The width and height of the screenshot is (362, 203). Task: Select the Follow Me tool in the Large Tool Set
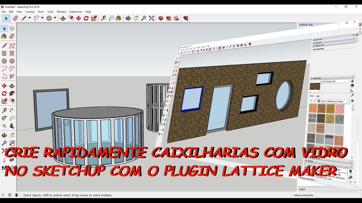(x=12, y=93)
